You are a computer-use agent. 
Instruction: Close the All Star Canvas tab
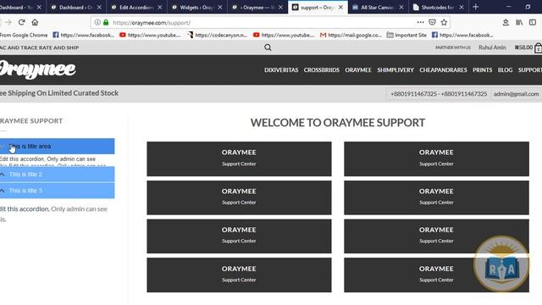click(401, 8)
